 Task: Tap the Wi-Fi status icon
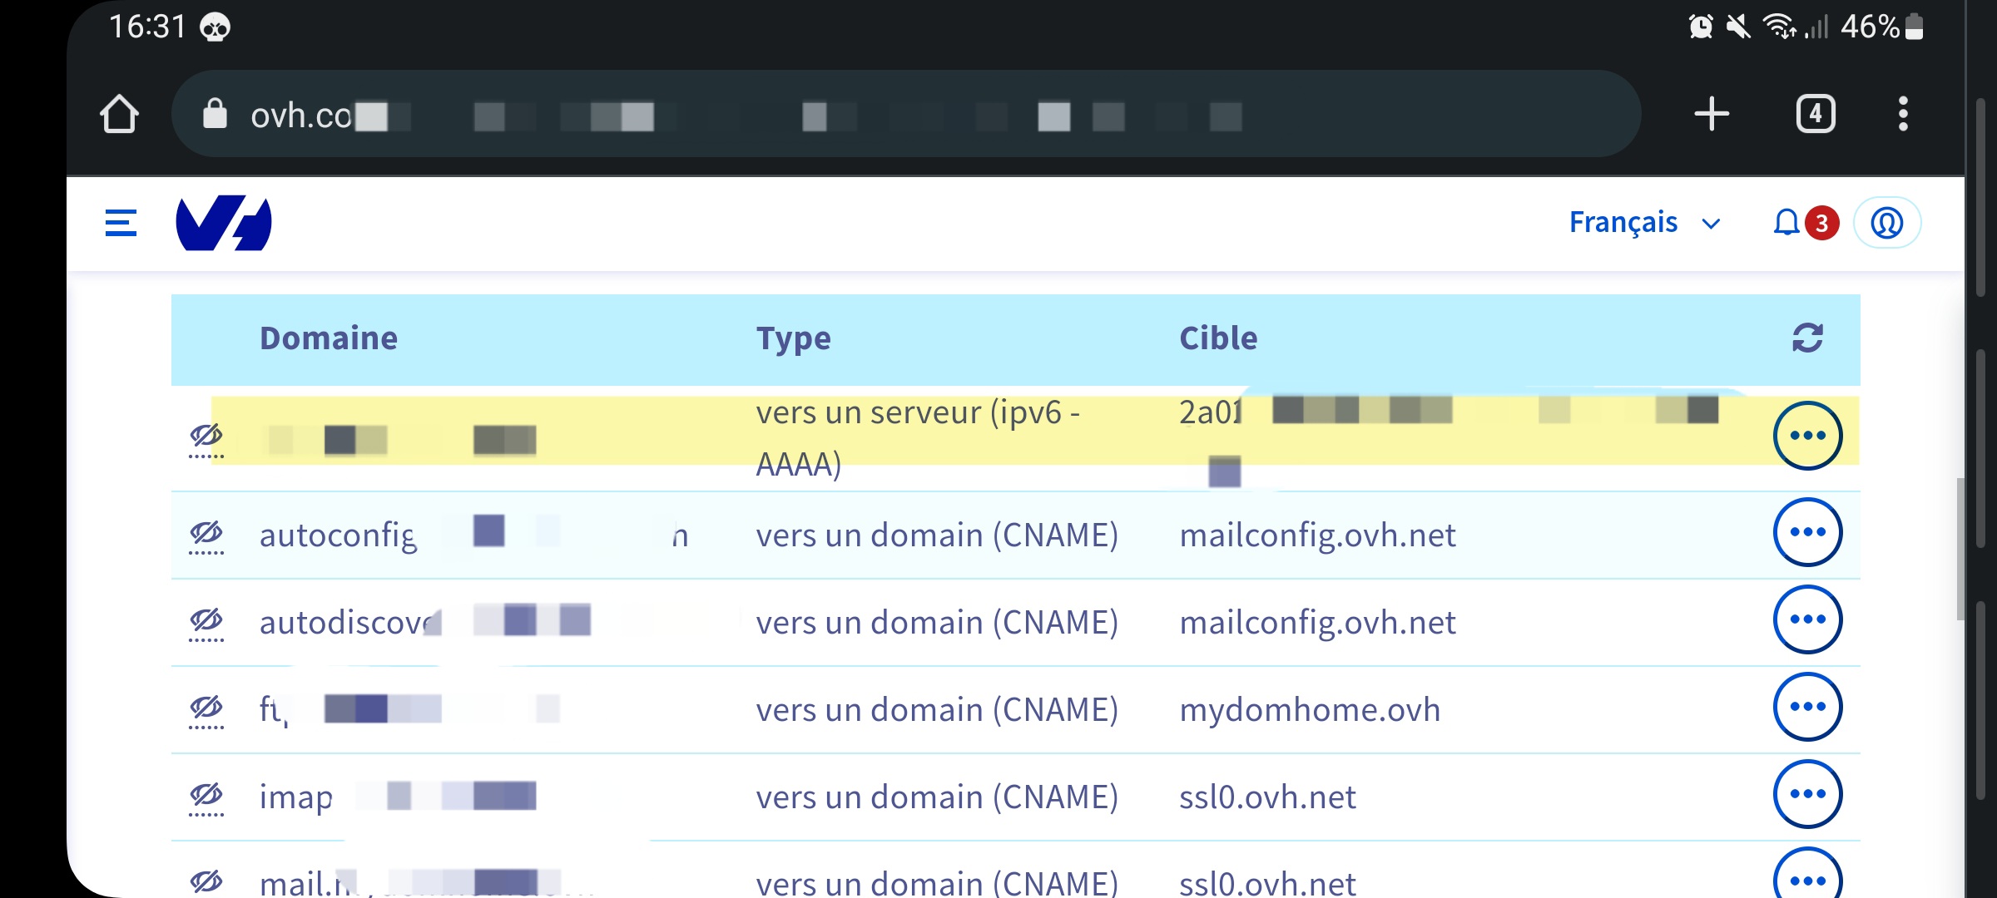click(1779, 27)
